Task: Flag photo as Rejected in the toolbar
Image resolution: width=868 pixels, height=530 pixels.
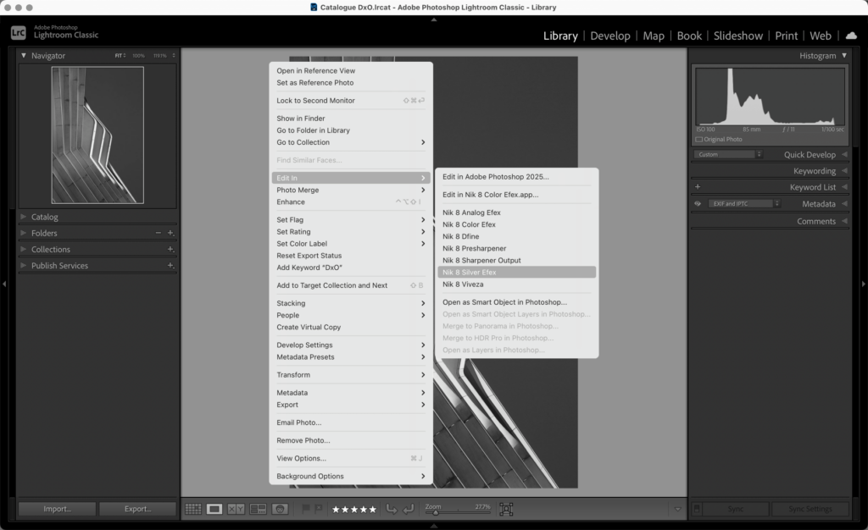Action: [x=319, y=509]
